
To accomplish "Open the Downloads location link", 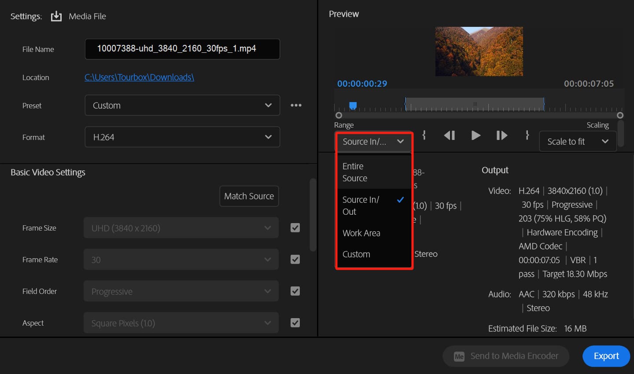I will 139,77.
